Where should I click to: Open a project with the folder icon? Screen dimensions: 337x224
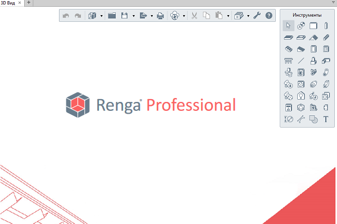tap(112, 16)
